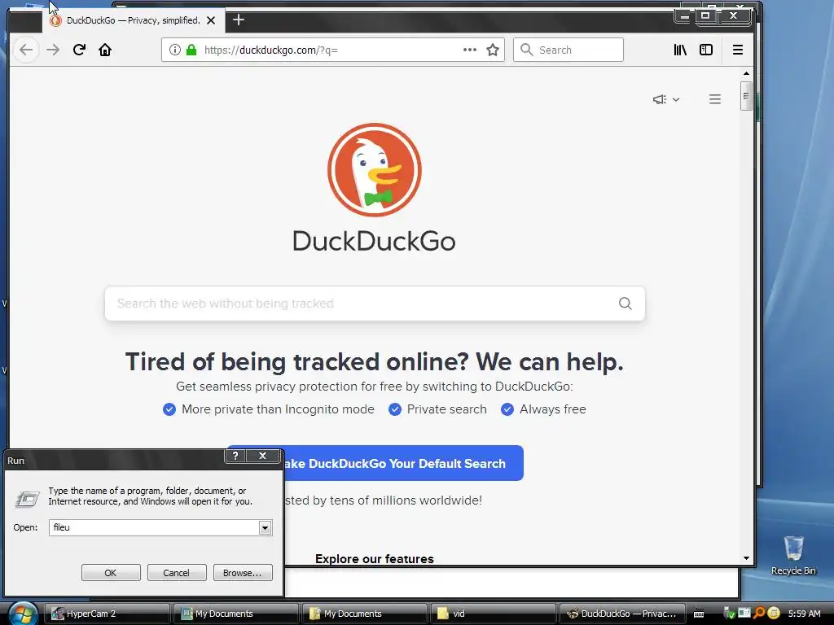
Task: Click 'Always free' feature text
Action: 553,409
